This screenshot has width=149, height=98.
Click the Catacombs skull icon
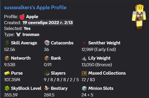[47, 43]
